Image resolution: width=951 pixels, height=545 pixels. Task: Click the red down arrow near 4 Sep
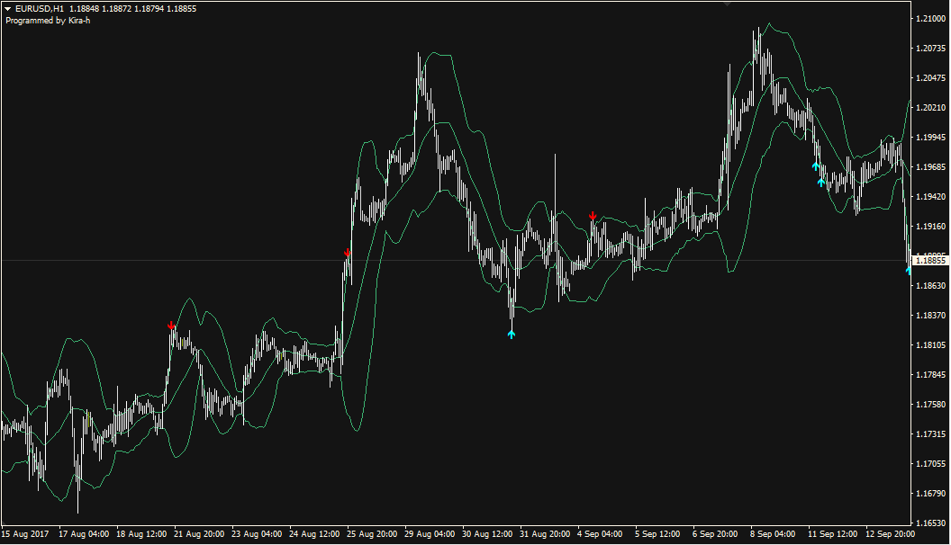(593, 216)
